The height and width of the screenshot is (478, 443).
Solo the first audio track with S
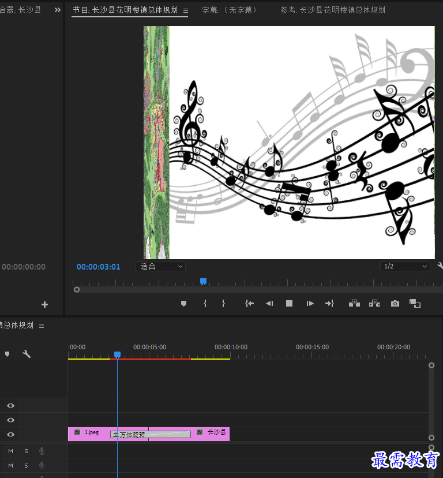pyautogui.click(x=26, y=451)
